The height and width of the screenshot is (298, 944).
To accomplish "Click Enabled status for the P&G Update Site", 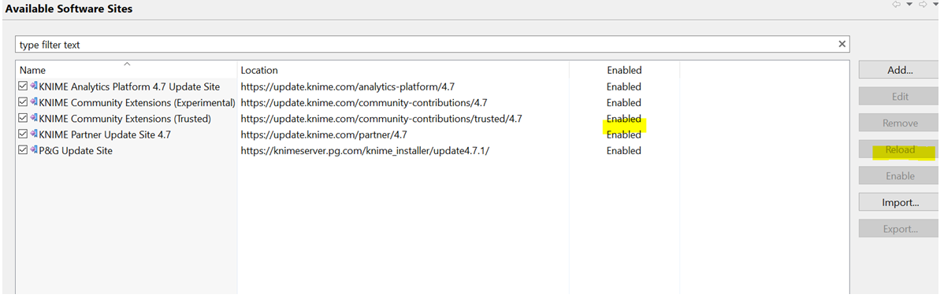I will (x=624, y=151).
